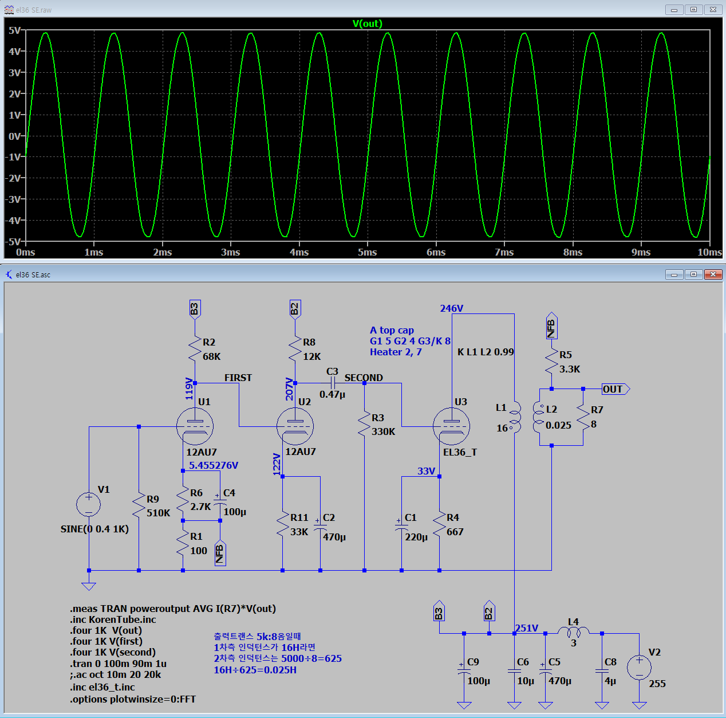Maximize the el36 SE.asc schematic window
726x718 pixels.
(x=693, y=274)
